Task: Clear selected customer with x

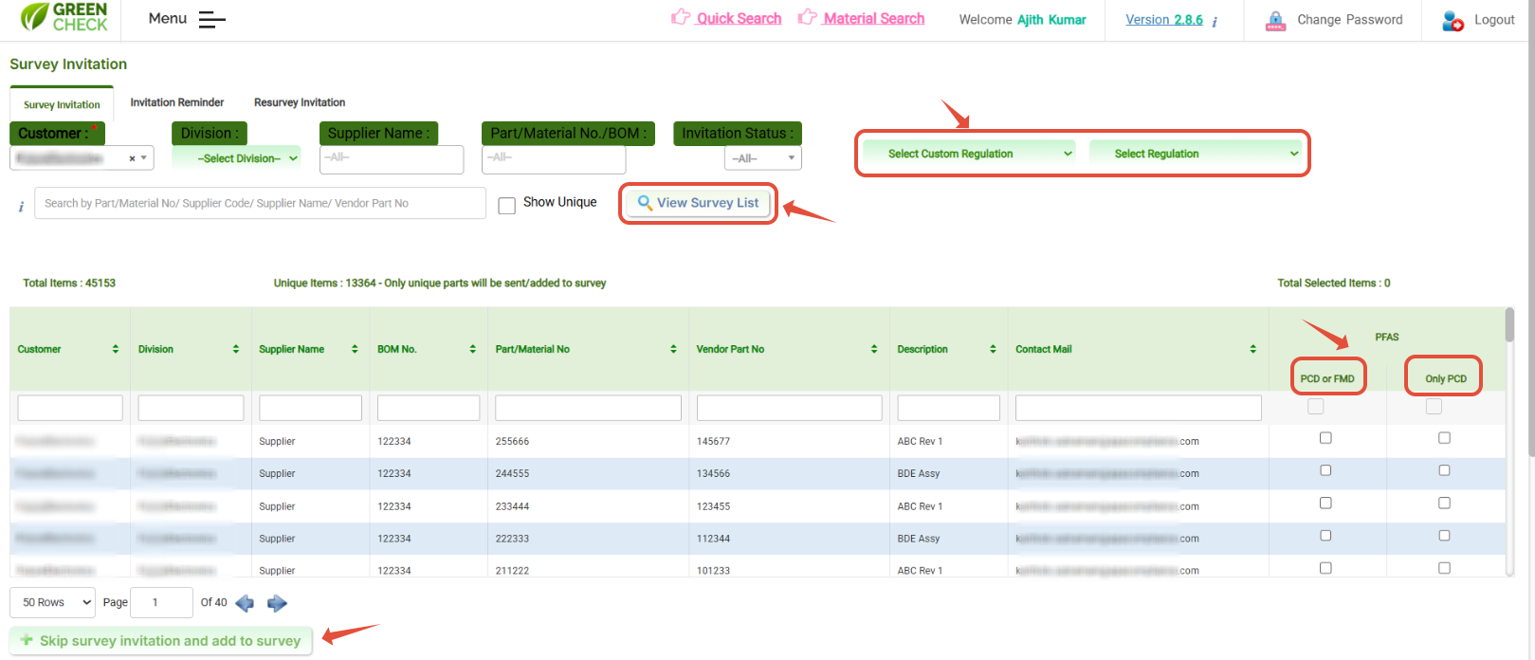Action: pos(132,159)
